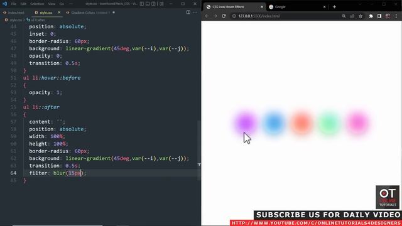Viewport: 402px width, 226px height.
Task: Click the 'width: 100%;' declaration
Action: [47, 136]
